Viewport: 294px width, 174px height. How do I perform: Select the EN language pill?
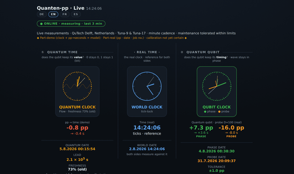[53, 14]
